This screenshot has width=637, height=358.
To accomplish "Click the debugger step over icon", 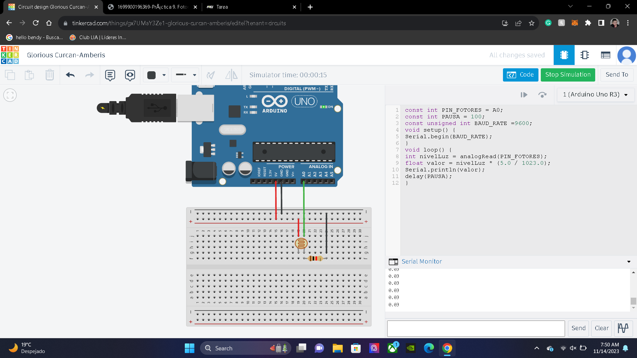I will tap(542, 95).
